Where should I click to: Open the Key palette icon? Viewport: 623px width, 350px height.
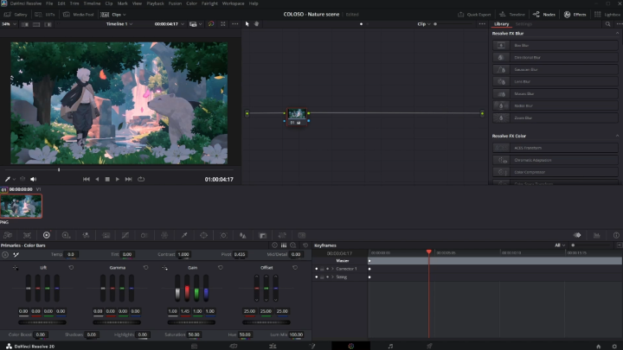[x=263, y=235]
